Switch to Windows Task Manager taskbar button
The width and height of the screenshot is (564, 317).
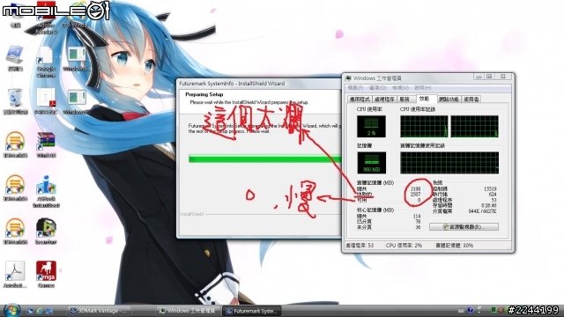[x=188, y=311]
